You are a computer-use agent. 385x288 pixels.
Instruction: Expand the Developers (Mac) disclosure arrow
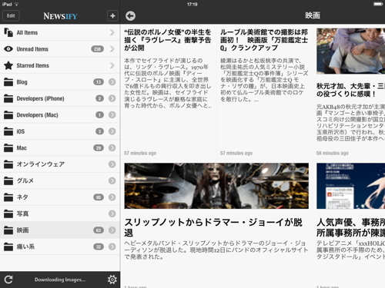point(112,115)
